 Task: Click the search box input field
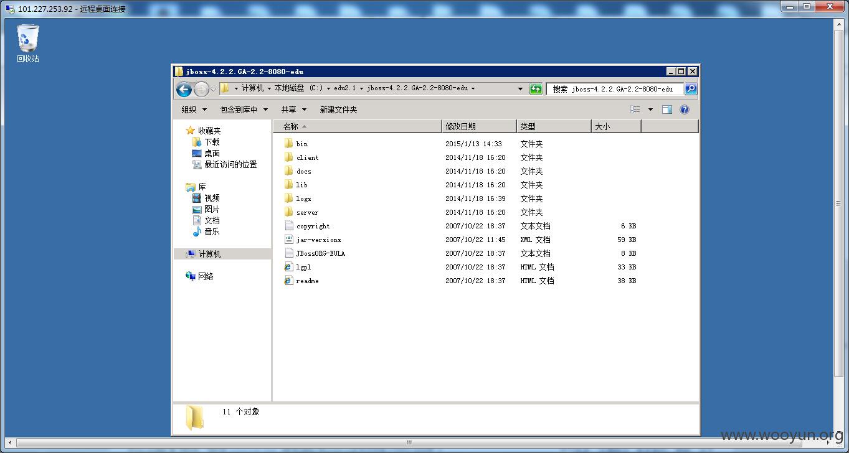(614, 89)
